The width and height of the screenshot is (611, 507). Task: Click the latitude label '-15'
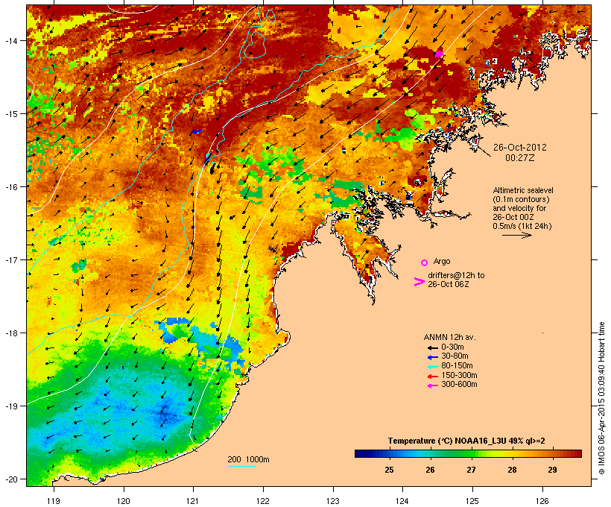click(10, 114)
